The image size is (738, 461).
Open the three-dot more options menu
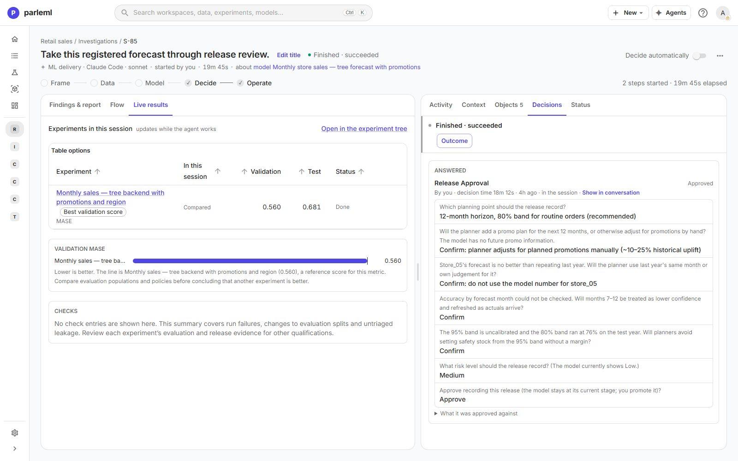[x=720, y=56]
